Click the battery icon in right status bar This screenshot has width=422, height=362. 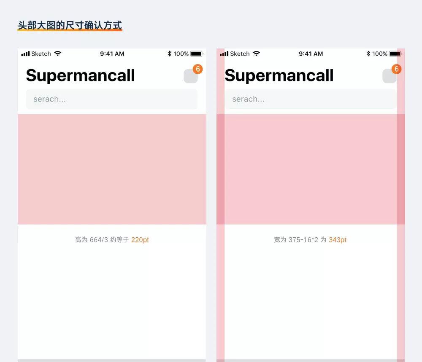tap(396, 54)
